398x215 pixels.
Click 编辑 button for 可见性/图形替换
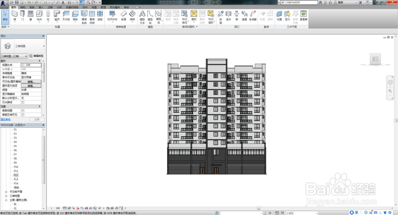click(31, 81)
